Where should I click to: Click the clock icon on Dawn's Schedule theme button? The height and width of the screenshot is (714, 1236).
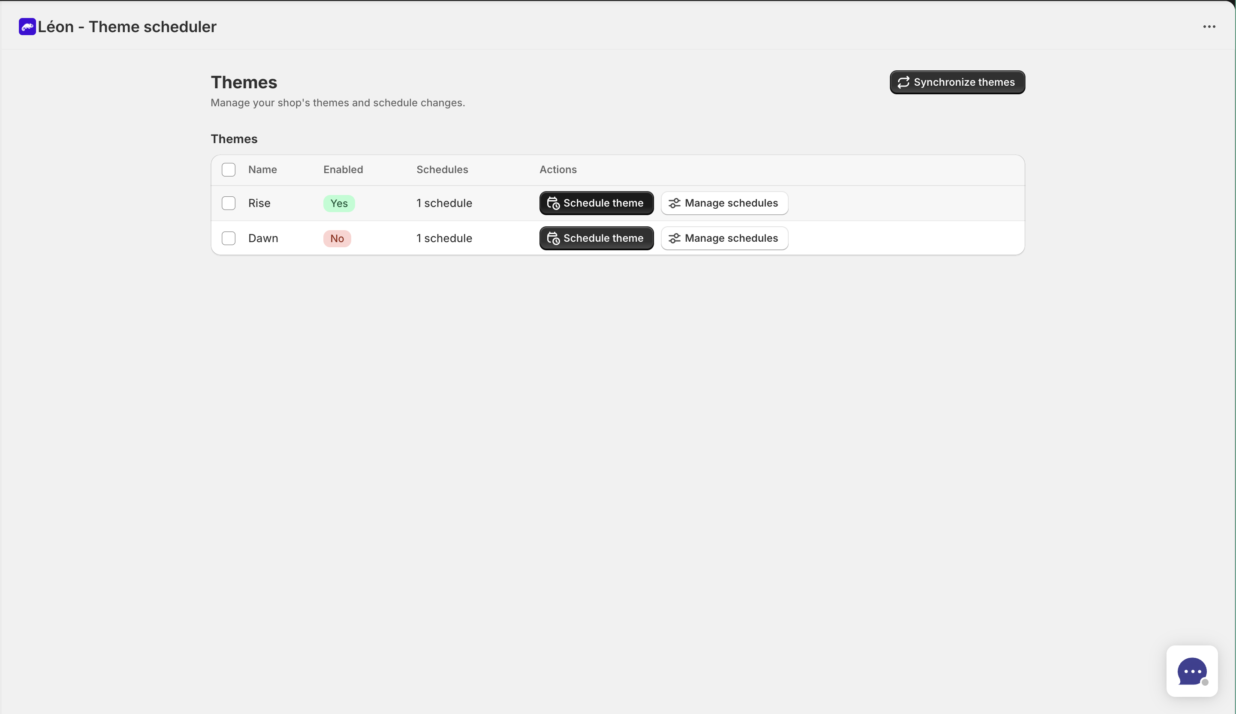pyautogui.click(x=553, y=238)
